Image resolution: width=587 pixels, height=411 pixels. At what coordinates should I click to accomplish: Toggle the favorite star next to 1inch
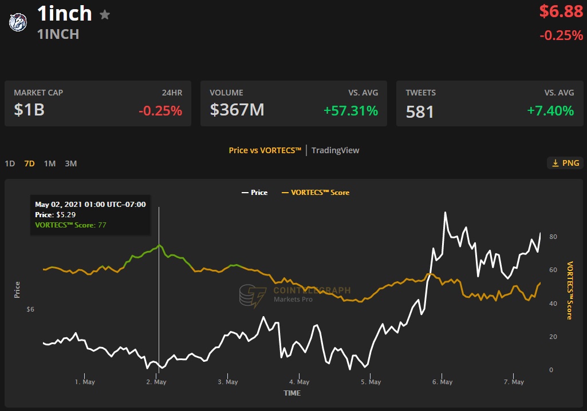pyautogui.click(x=105, y=14)
